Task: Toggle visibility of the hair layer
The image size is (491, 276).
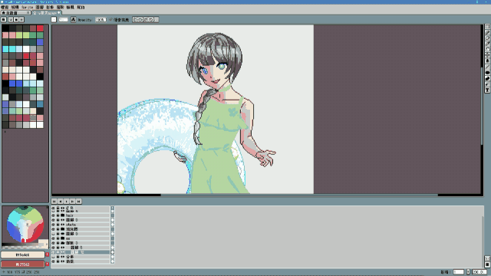Action: [x=53, y=215]
